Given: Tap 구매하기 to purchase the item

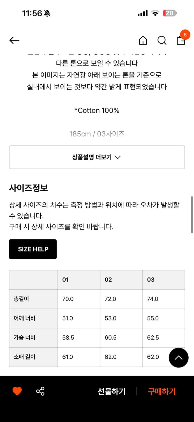Looking at the screenshot, I should [x=161, y=391].
